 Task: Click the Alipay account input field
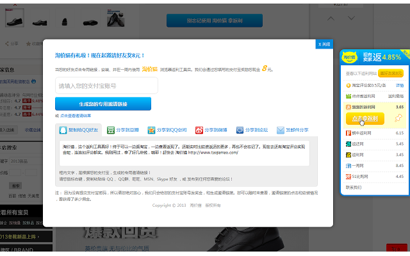106,85
